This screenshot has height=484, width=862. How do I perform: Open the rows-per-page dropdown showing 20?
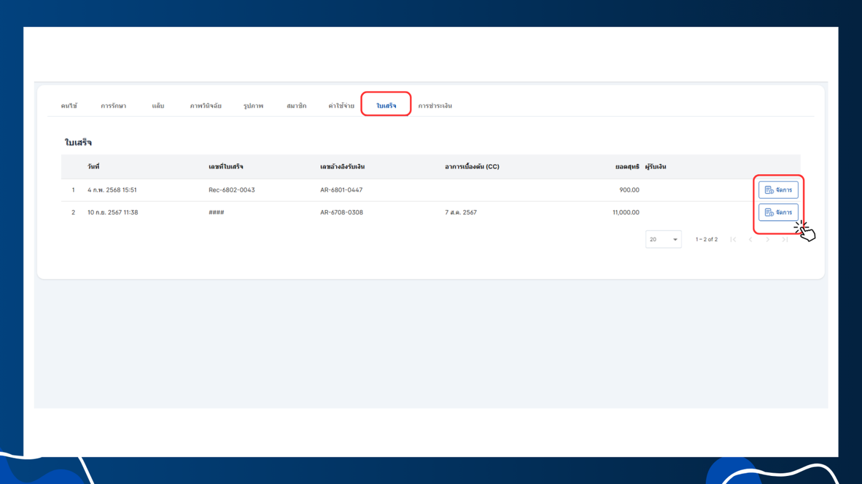click(663, 239)
